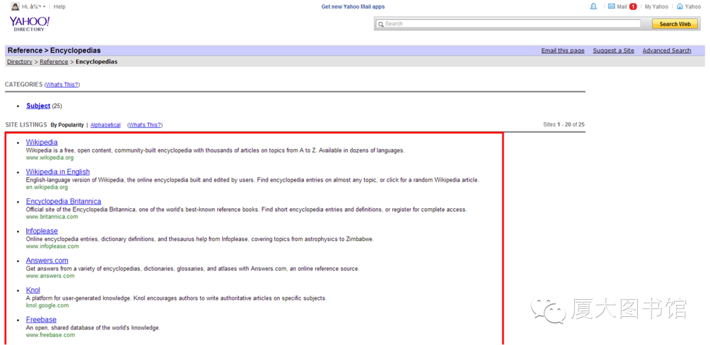Open Suggest a Site link
This screenshot has width=710, height=345.
click(x=613, y=50)
